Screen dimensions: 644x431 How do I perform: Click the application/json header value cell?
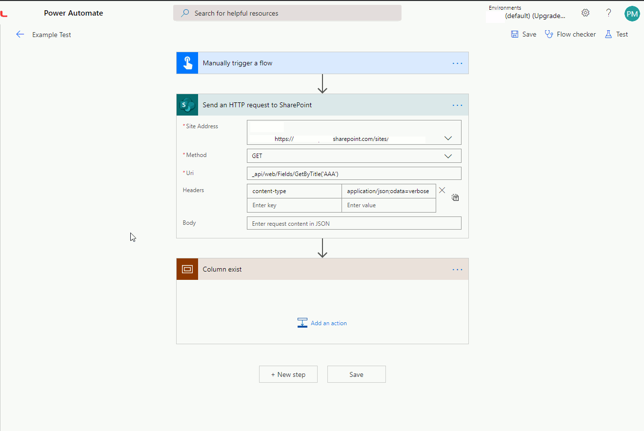[389, 191]
